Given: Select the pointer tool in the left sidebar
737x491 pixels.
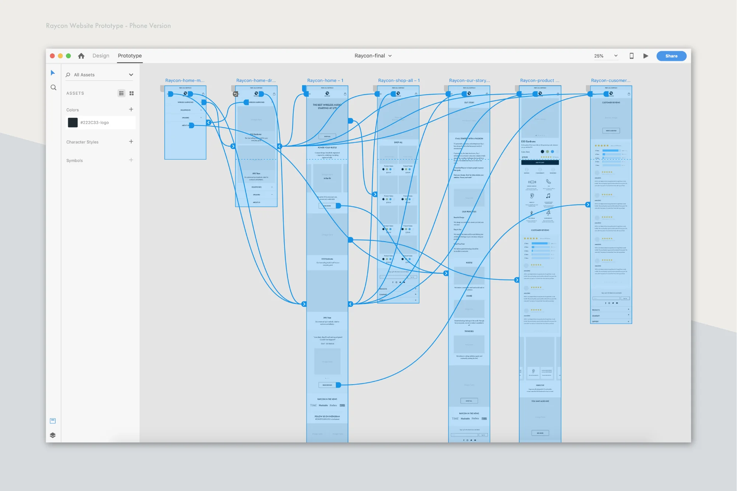Looking at the screenshot, I should click(x=53, y=73).
